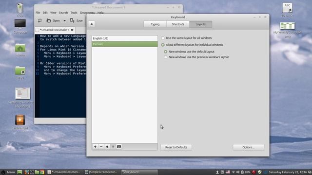Select the Layouts tab
Image resolution: width=312 pixels, height=175 pixels.
point(200,24)
